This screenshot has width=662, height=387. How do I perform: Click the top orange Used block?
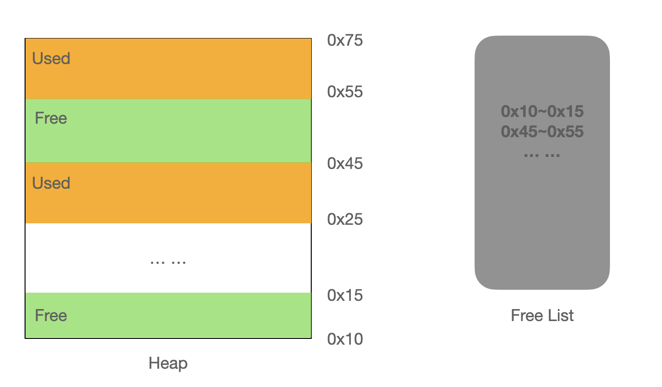[168, 69]
